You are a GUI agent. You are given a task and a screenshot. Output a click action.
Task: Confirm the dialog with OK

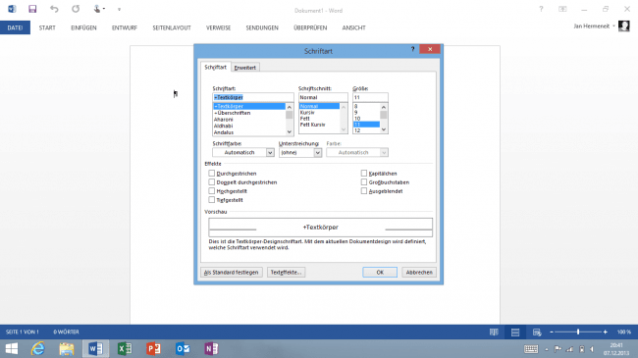[380, 272]
